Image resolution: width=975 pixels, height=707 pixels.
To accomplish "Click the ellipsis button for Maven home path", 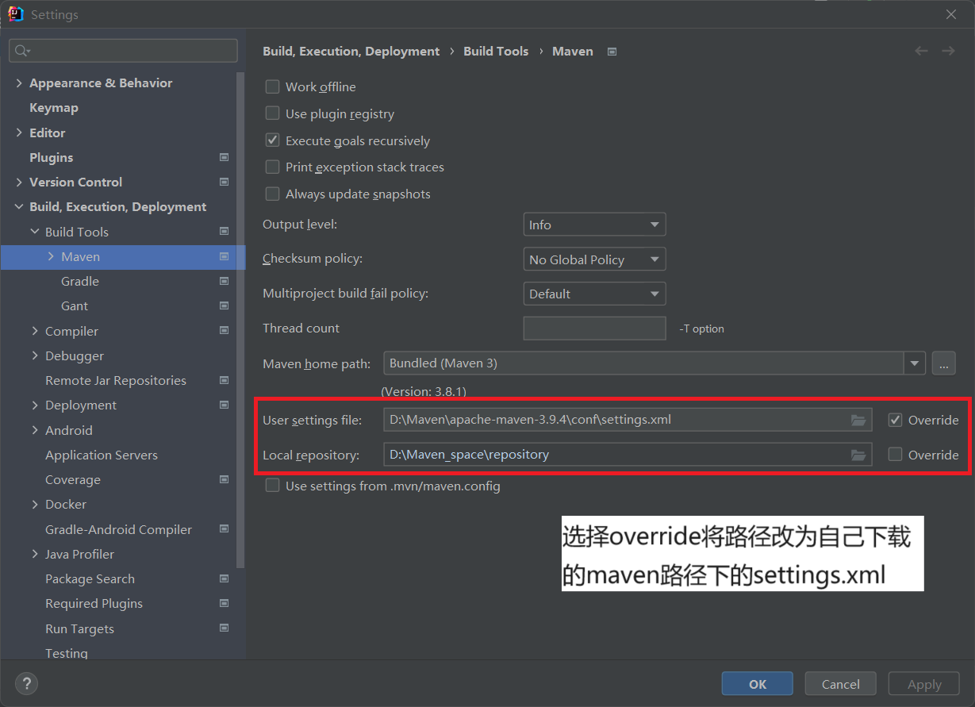I will [943, 363].
